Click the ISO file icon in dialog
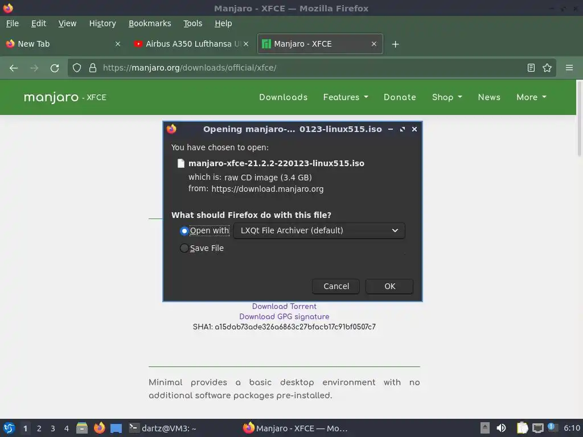 point(181,163)
